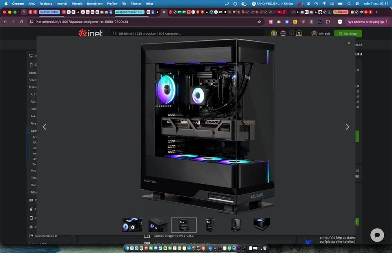This screenshot has height=253, width=392.
Task: Open the Profiler menu
Action: tap(112, 4)
